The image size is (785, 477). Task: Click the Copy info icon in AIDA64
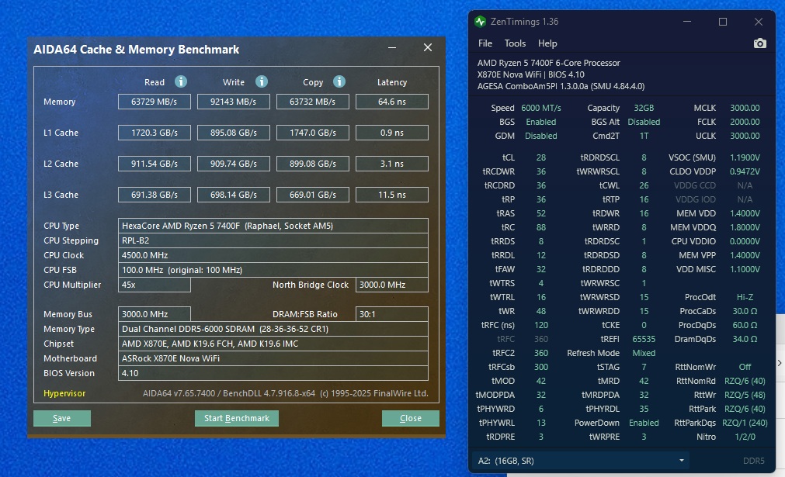339,81
